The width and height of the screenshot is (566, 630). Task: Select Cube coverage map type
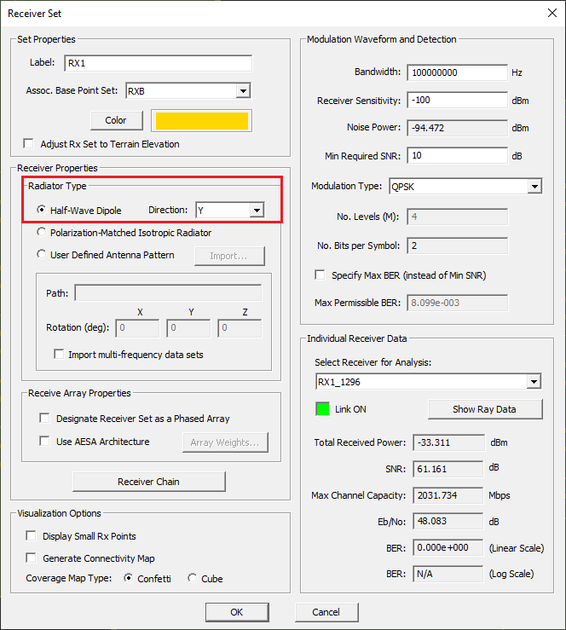click(x=192, y=578)
